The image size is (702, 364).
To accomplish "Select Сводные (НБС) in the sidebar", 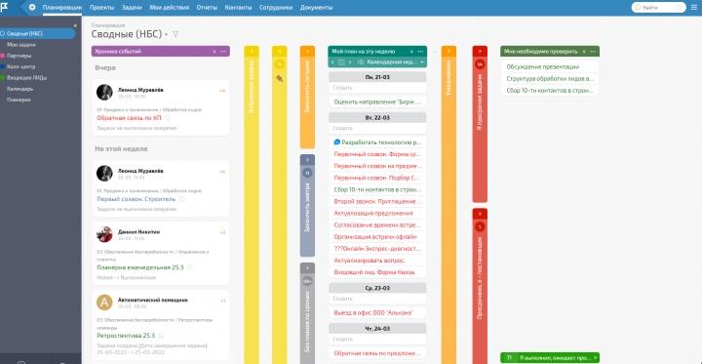I will click(38, 33).
